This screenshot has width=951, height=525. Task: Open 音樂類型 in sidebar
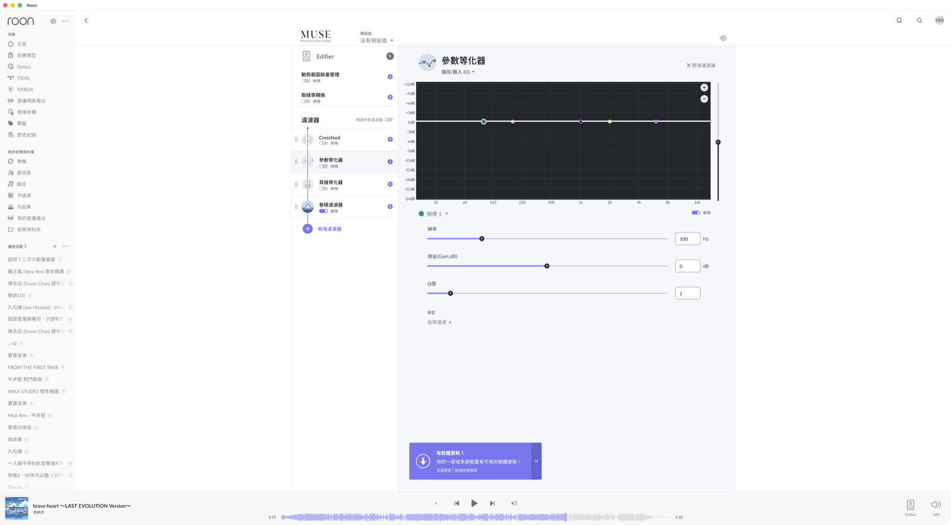[26, 55]
